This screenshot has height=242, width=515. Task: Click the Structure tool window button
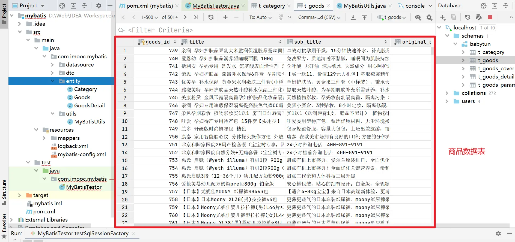click(x=4, y=192)
